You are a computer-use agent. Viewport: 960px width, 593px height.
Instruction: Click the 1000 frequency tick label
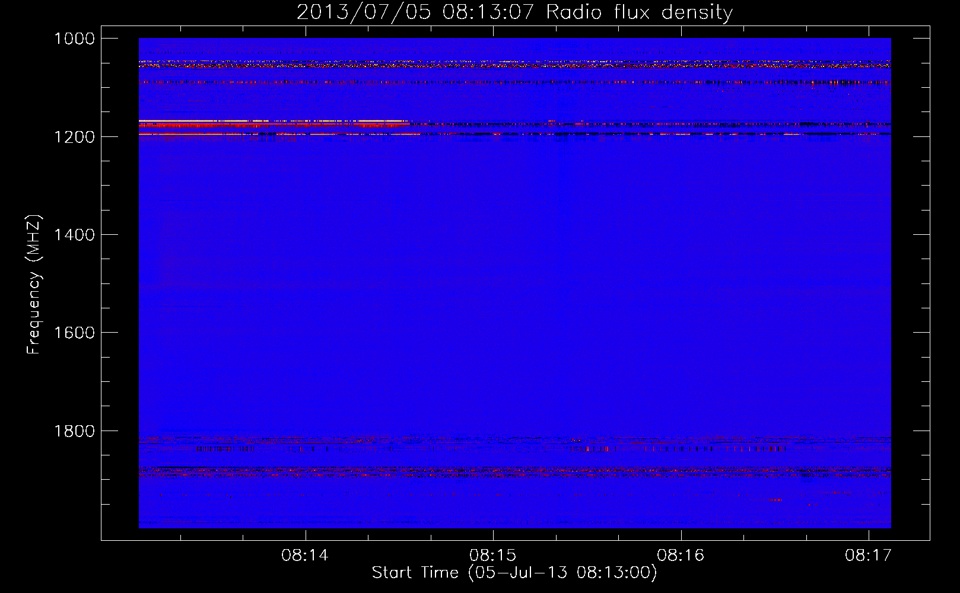(x=74, y=39)
